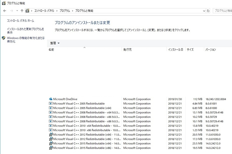Select Visual C++ 2010 x86 Redistributable name

tap(87, 130)
